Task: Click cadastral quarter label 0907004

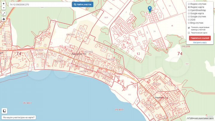Action: [84, 71]
